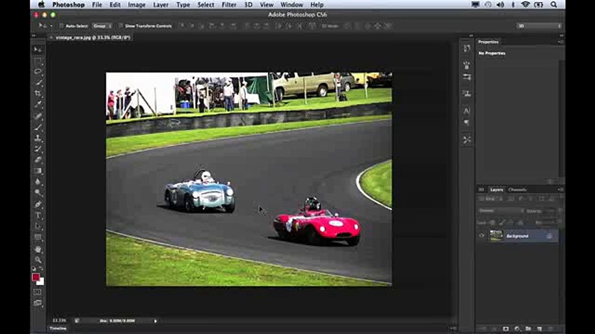This screenshot has width=595, height=334.
Task: Open Spotlight search in macOS menu bar
Action: (554, 4)
